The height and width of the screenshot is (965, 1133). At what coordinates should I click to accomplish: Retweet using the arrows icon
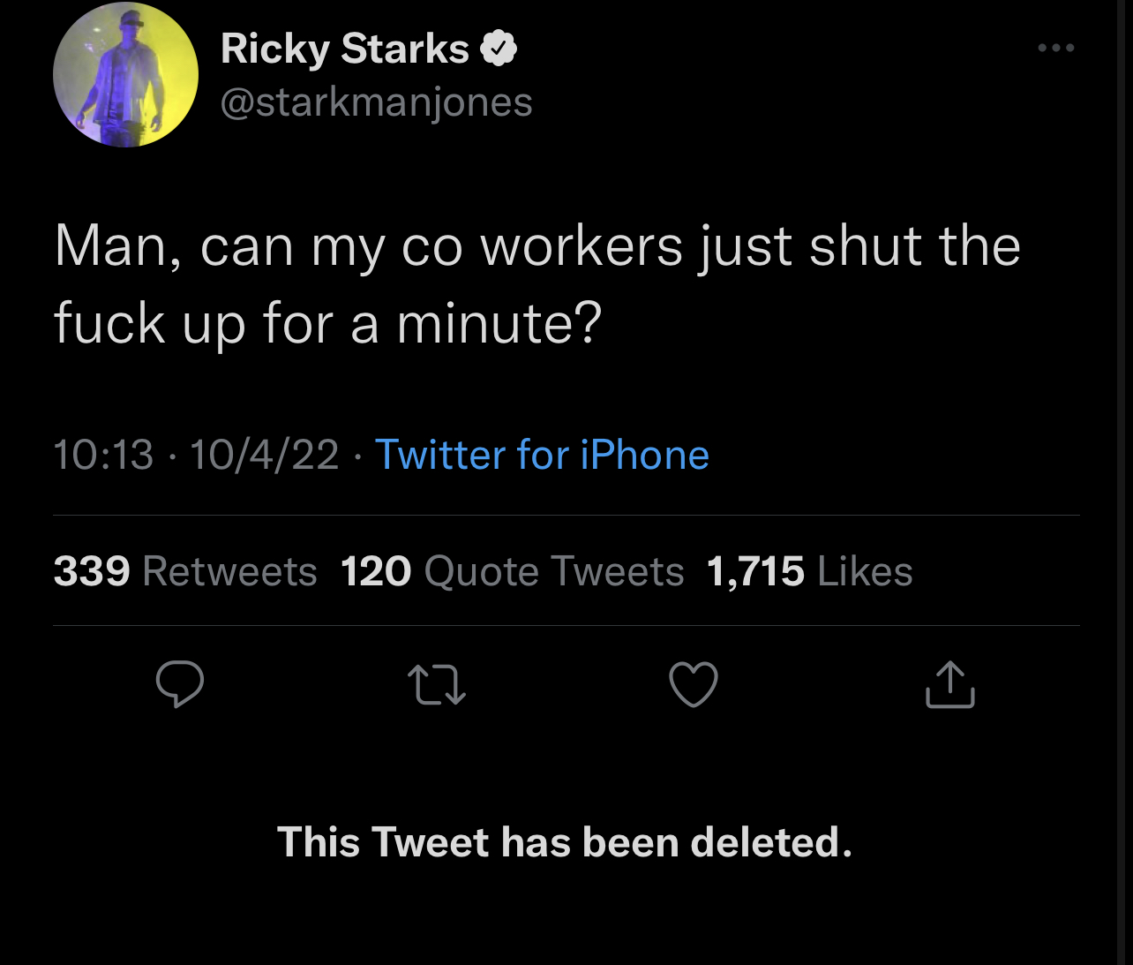(436, 685)
